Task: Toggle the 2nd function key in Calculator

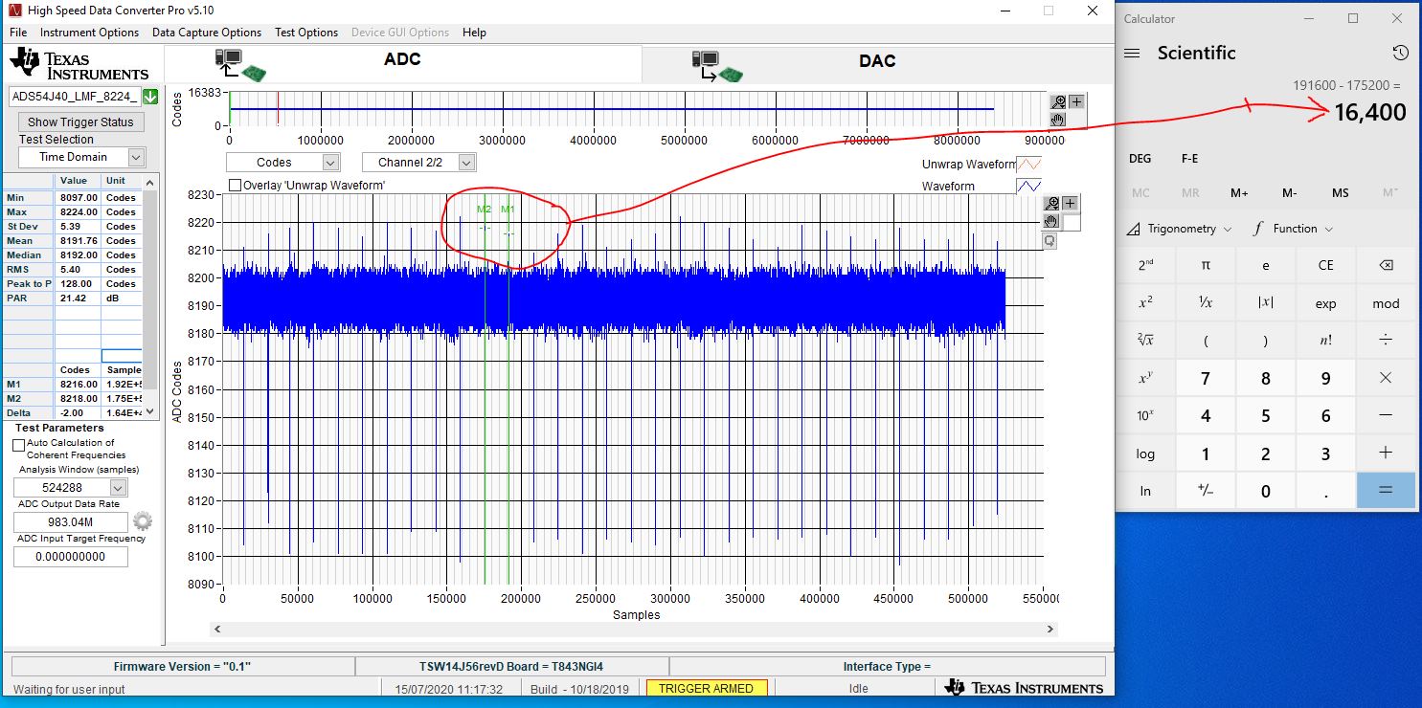Action: pyautogui.click(x=1145, y=265)
